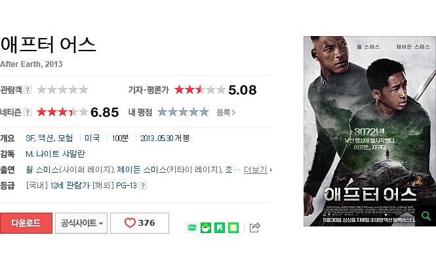
Task: Click the Naver Blog share icon
Action: 192,228
